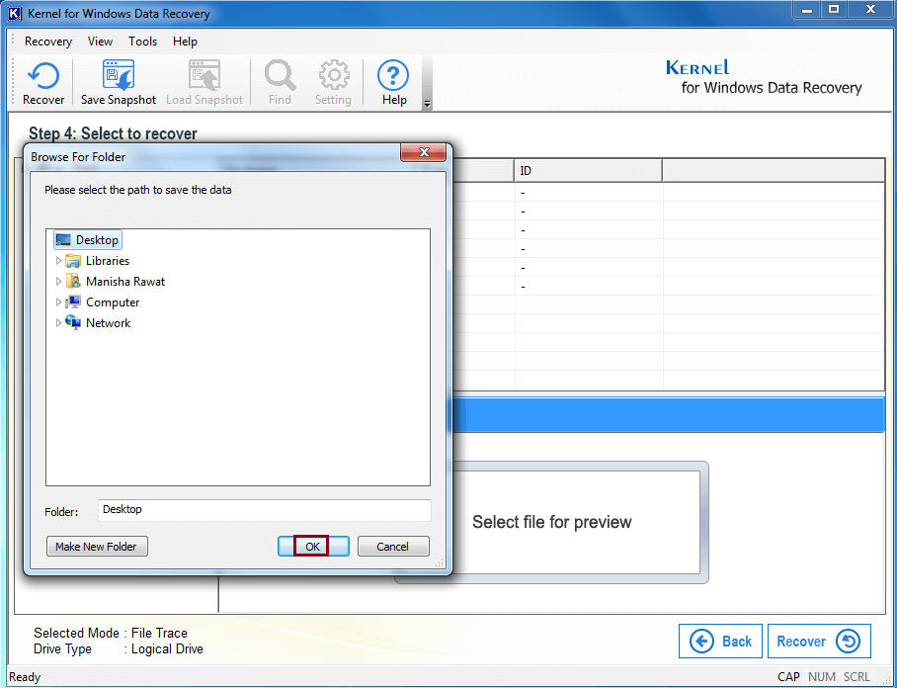
Task: Click the Kernel app icon in title bar
Action: (15, 13)
